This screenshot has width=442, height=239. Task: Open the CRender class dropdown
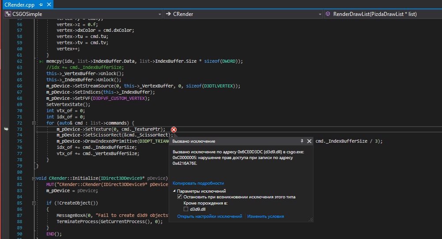(320, 14)
